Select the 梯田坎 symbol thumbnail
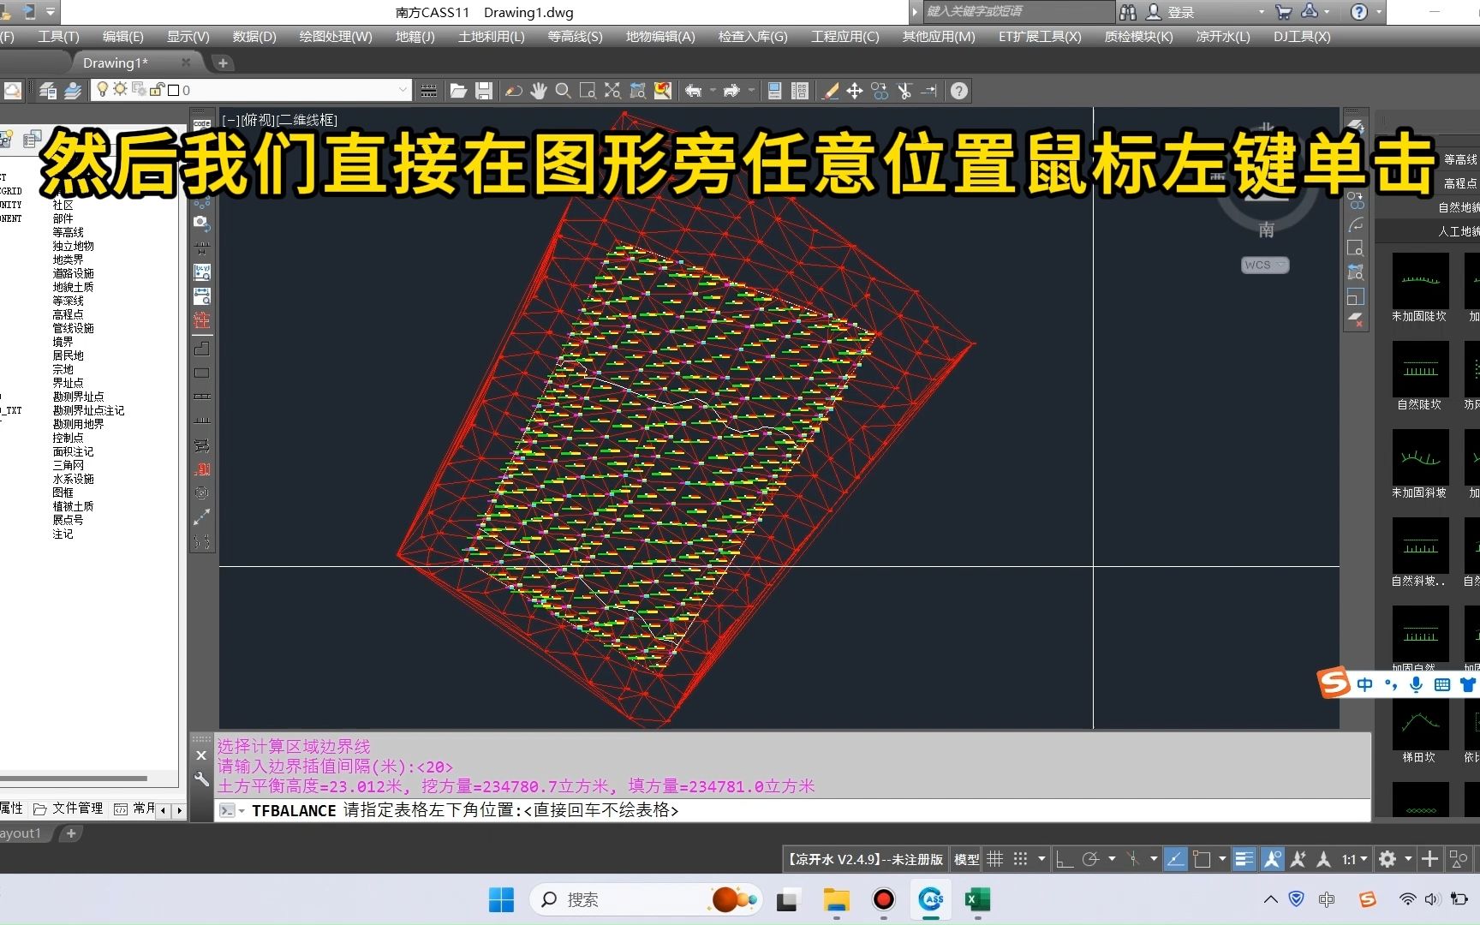The height and width of the screenshot is (925, 1480). 1420,722
